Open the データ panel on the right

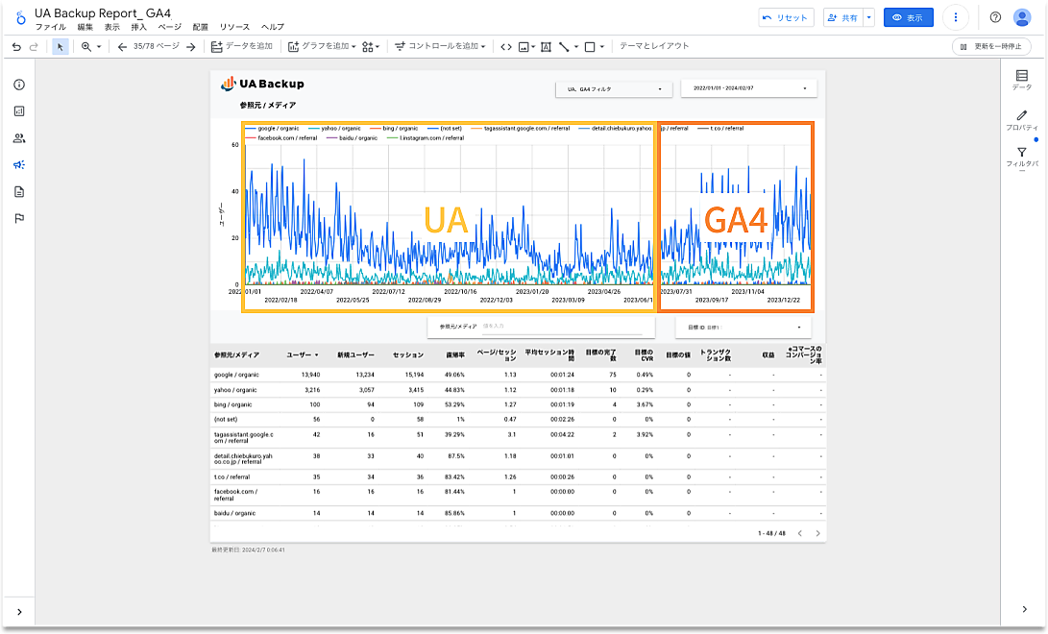click(x=1021, y=80)
